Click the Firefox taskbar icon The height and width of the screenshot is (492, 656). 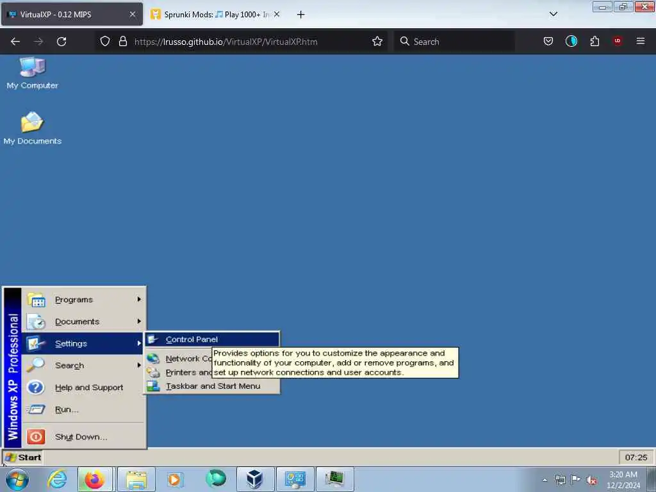[95, 479]
